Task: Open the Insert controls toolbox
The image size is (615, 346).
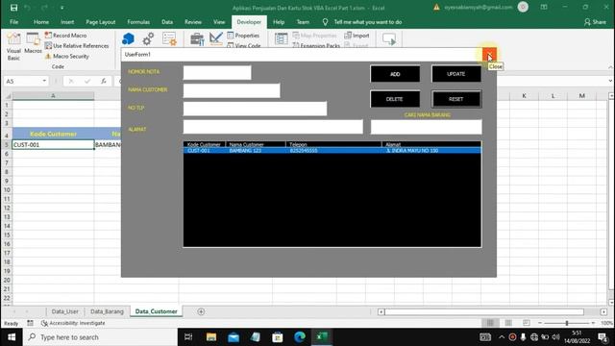Action: coord(197,39)
